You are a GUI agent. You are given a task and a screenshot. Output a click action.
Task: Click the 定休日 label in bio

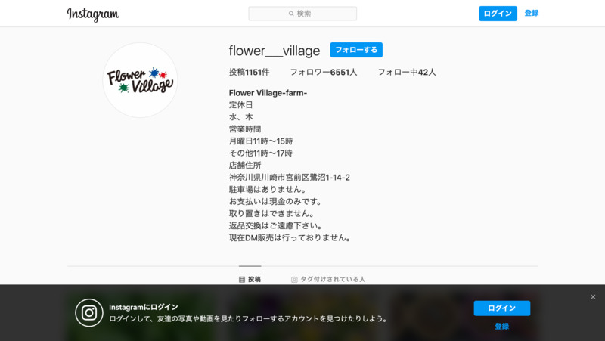[240, 105]
